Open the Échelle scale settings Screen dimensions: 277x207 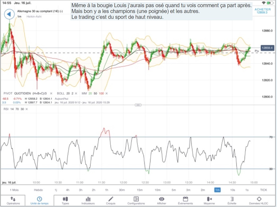pyautogui.click(x=232, y=200)
